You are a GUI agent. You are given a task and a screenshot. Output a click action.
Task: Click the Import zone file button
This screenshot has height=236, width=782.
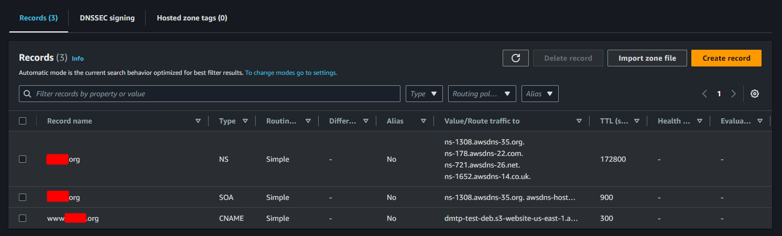coord(647,58)
